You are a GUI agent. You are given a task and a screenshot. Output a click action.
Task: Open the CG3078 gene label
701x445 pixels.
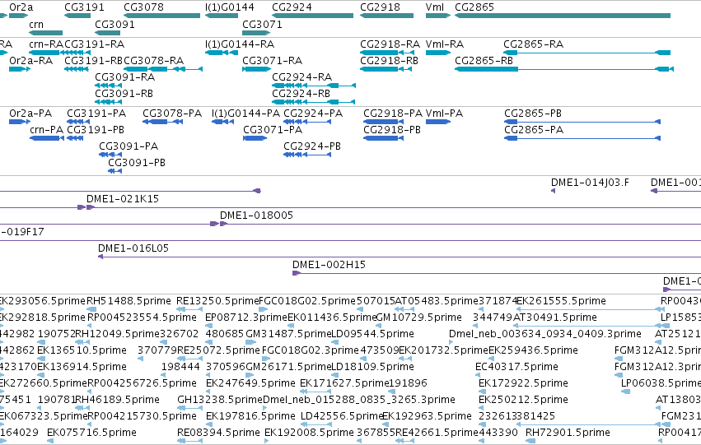tap(143, 7)
